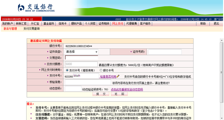Open the 信用卡 menu
This screenshot has width=224, height=120.
pyautogui.click(x=62, y=24)
